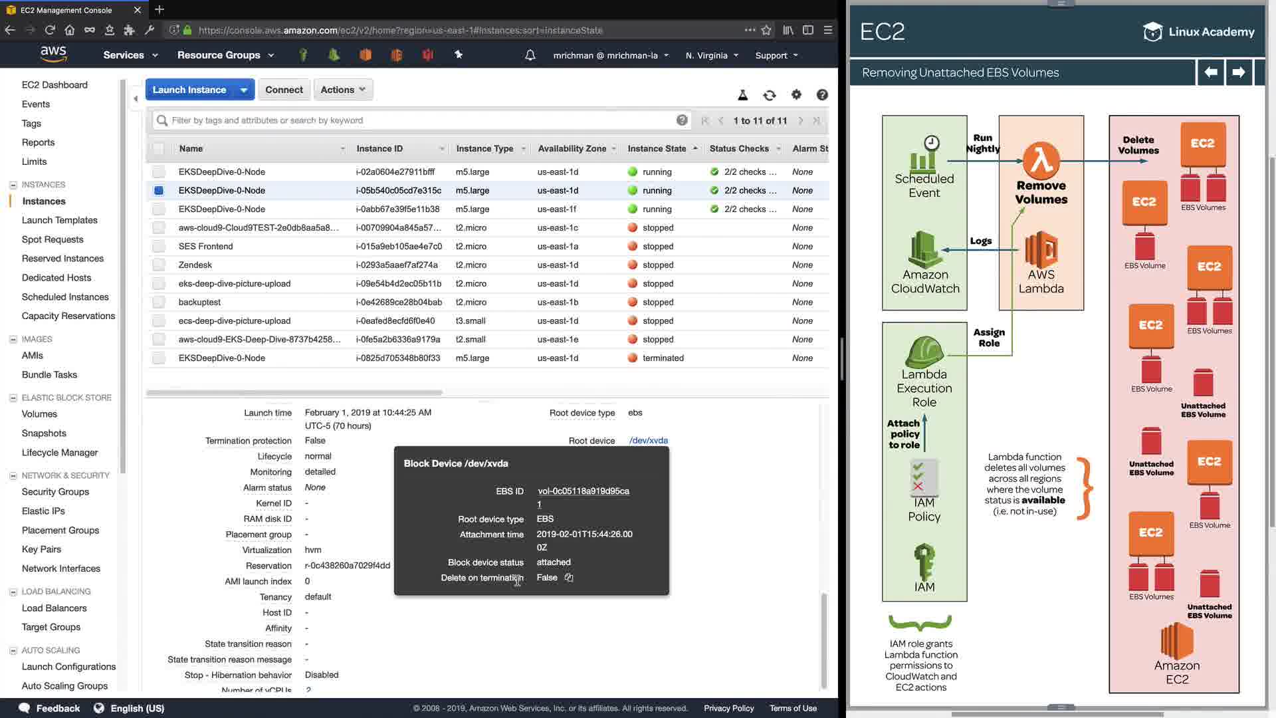Click the AWS logo home icon
1276x718 pixels.
(53, 55)
